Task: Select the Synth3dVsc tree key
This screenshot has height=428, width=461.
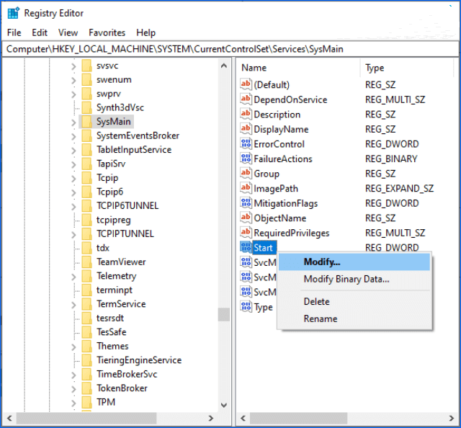Action: point(120,107)
